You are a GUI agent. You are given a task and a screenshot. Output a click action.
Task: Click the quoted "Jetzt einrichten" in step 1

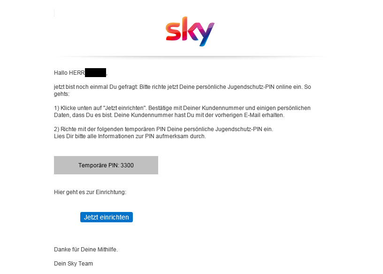pyautogui.click(x=124, y=108)
